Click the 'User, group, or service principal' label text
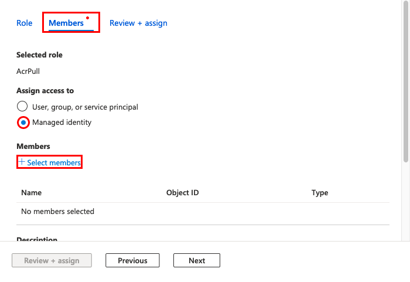 coord(85,107)
